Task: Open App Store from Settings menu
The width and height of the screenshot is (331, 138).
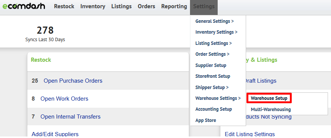Action: tap(206, 120)
